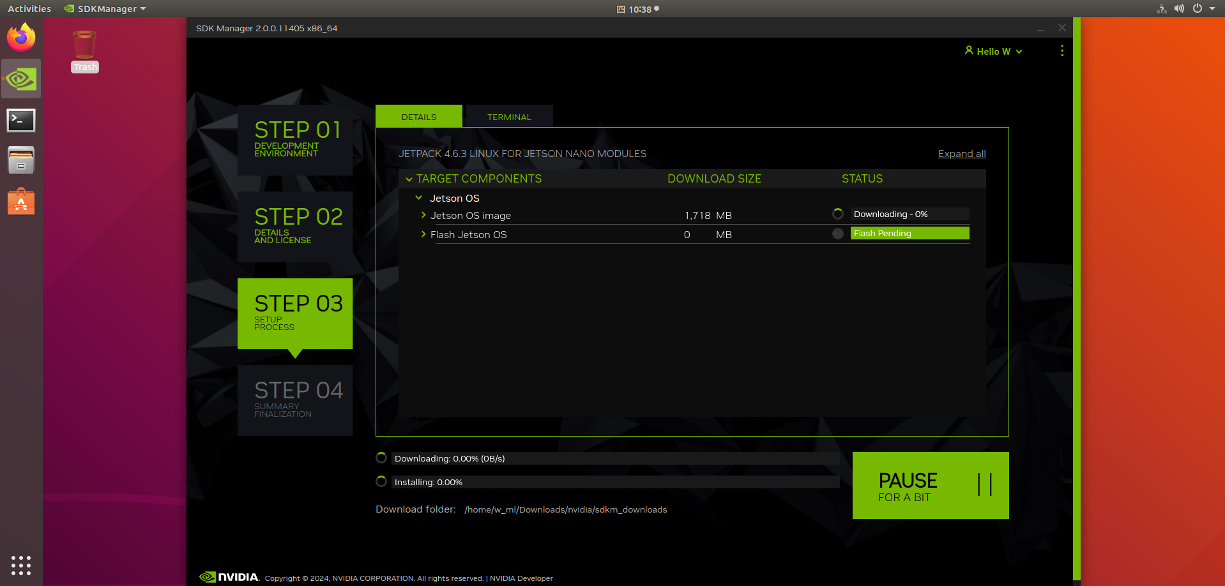The image size is (1225, 586).
Task: Collapse the Target Components section
Action: [409, 179]
